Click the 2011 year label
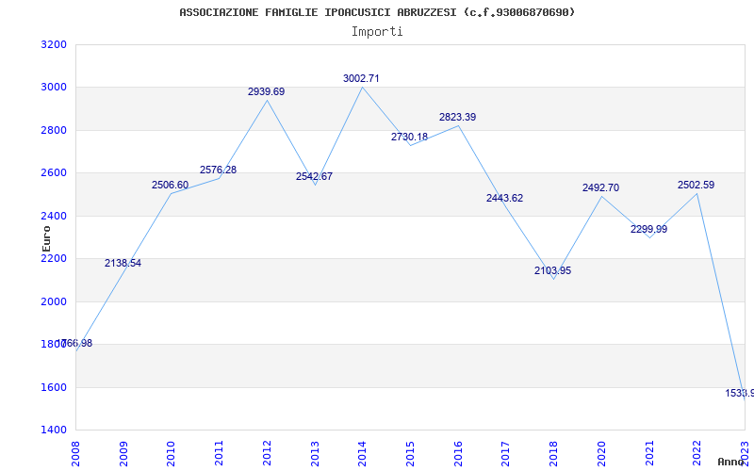754x471 pixels. (220, 454)
